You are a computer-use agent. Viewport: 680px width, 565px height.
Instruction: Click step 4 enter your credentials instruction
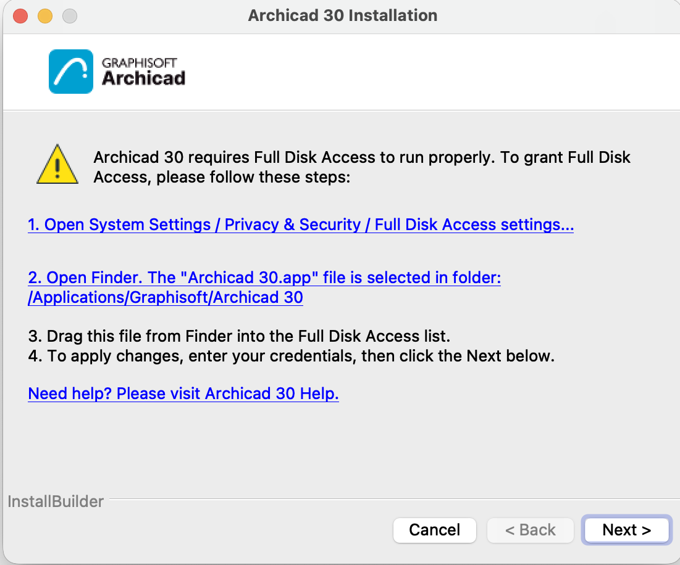[291, 356]
